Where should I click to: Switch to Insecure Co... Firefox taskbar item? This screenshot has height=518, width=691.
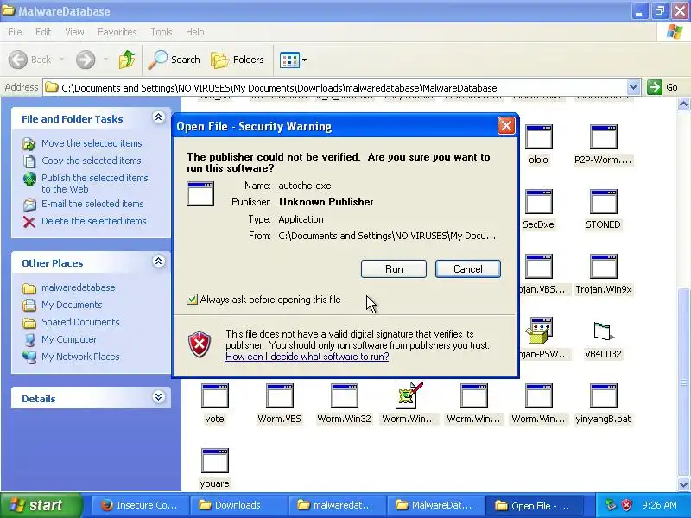point(140,505)
